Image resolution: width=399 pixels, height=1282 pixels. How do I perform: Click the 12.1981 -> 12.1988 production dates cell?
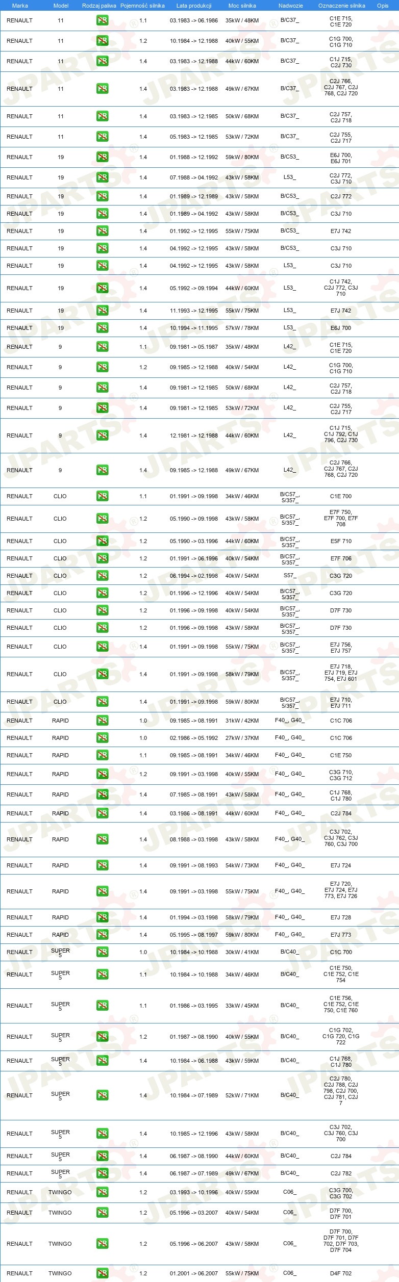point(194,435)
